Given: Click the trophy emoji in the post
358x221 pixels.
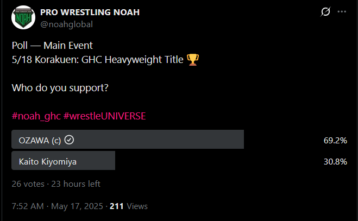Looking at the screenshot, I should (x=192, y=59).
